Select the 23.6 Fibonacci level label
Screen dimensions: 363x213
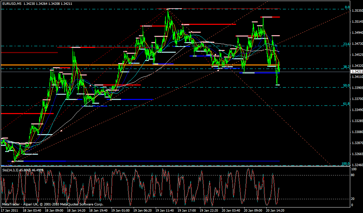(346, 44)
